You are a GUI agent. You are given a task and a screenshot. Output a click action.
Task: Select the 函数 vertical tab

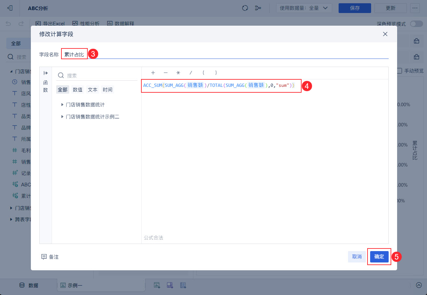pyautogui.click(x=45, y=87)
